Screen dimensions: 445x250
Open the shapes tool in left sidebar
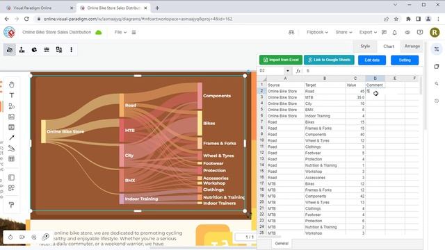tap(11, 106)
